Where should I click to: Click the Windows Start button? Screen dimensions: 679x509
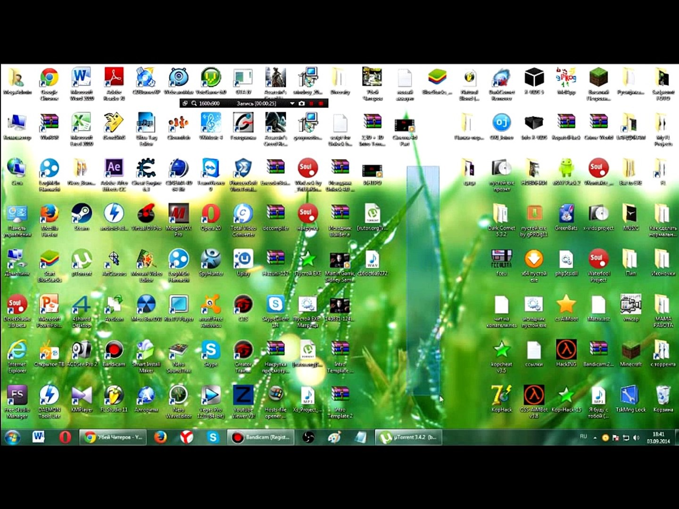[x=12, y=437]
